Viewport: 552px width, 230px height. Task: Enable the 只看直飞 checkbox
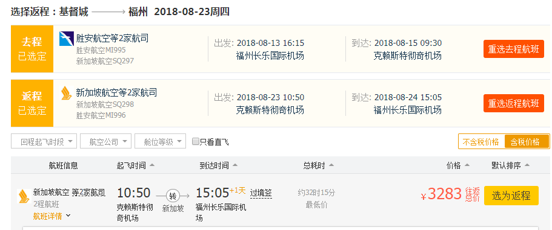[196, 142]
